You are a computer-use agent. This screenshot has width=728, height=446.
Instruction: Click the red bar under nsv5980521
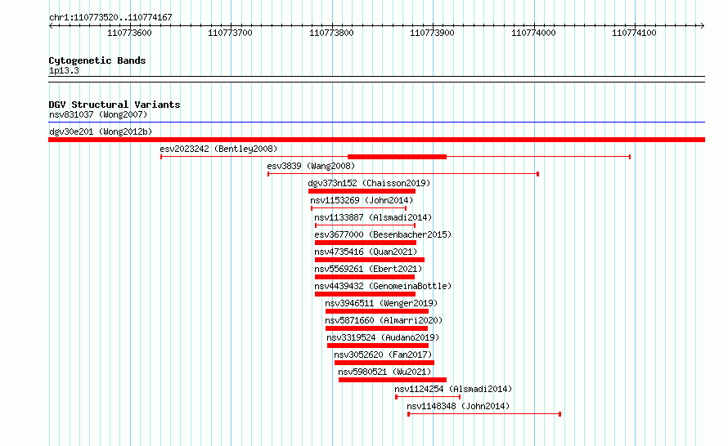(x=393, y=380)
